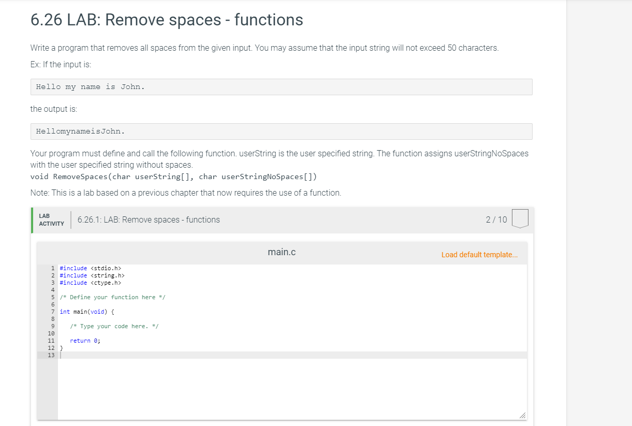The width and height of the screenshot is (632, 426).
Task: Click the 'Note: This is a lab' sentence
Action: (x=186, y=193)
